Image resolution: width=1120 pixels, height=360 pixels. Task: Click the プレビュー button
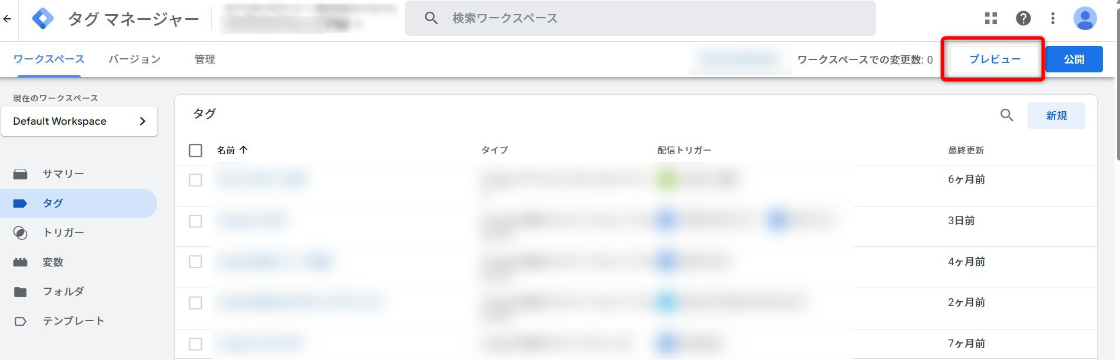pos(995,59)
